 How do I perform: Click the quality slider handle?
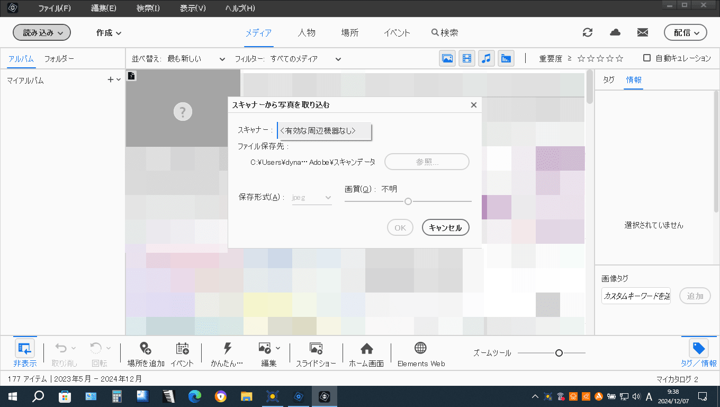[x=408, y=201]
